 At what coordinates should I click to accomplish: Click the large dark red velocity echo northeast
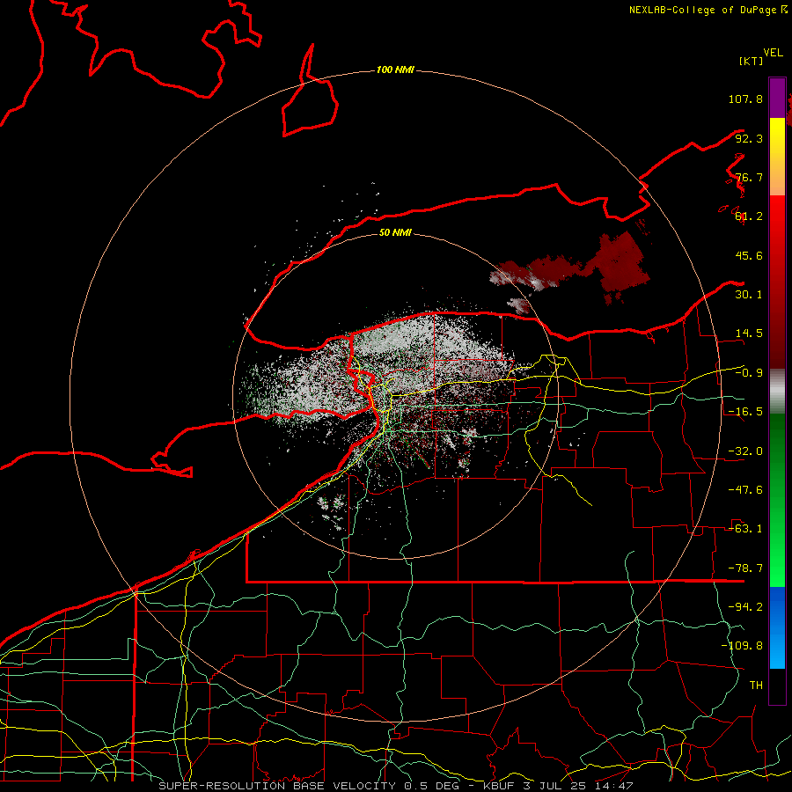(622, 265)
